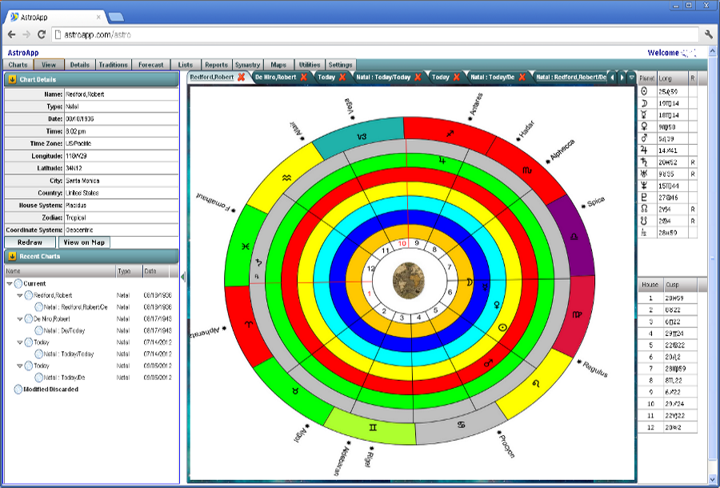The image size is (720, 488).
Task: Click the Saturn symbol in planet table
Action: point(645,161)
